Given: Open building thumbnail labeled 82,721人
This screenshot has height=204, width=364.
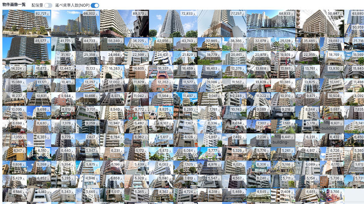Looking at the screenshot, I should (x=26, y=23).
